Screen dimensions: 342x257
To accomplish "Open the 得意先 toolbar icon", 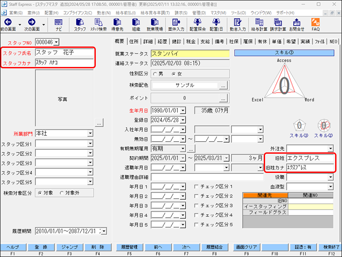I will pyautogui.click(x=117, y=22).
